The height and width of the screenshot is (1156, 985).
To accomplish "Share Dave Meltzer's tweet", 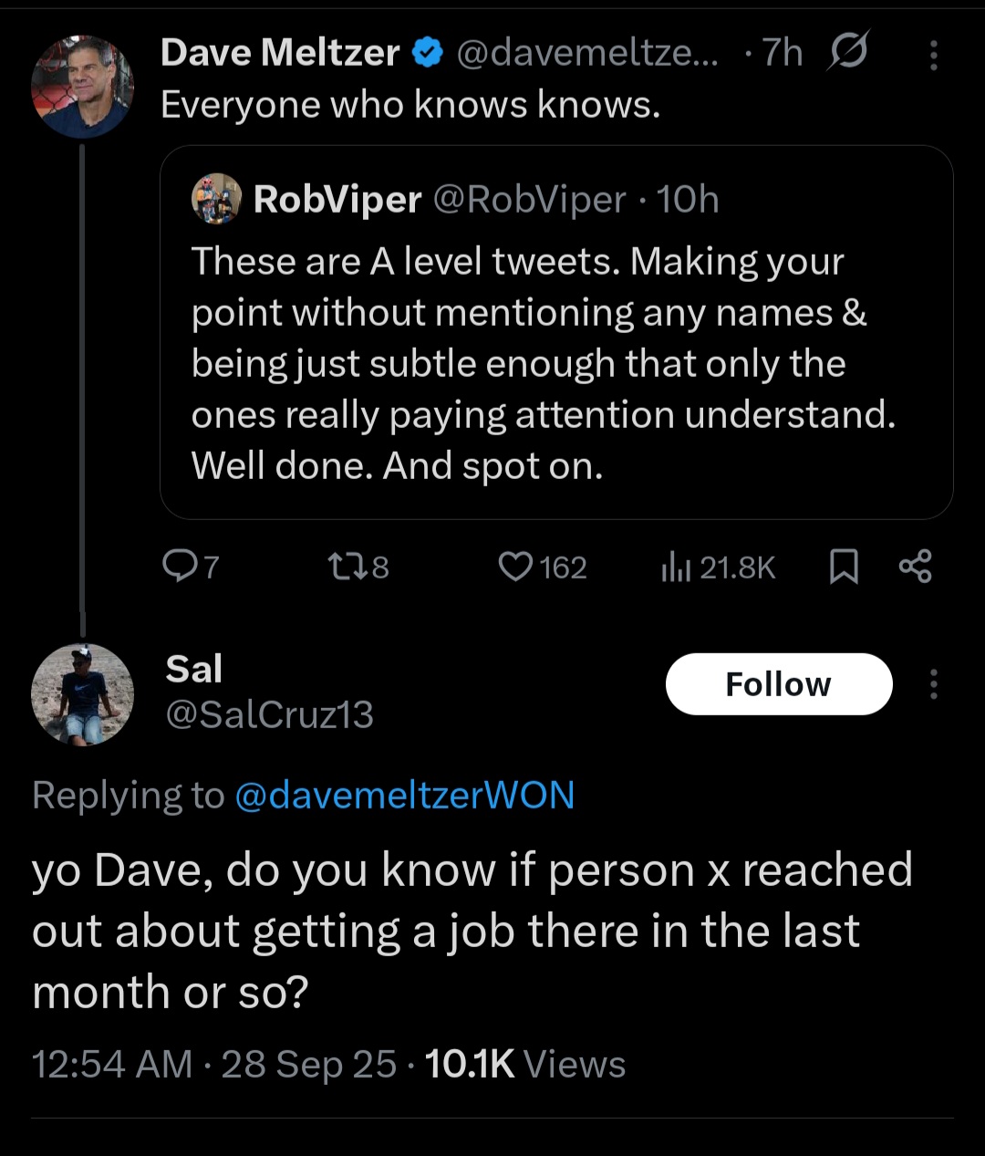I will coord(915,567).
